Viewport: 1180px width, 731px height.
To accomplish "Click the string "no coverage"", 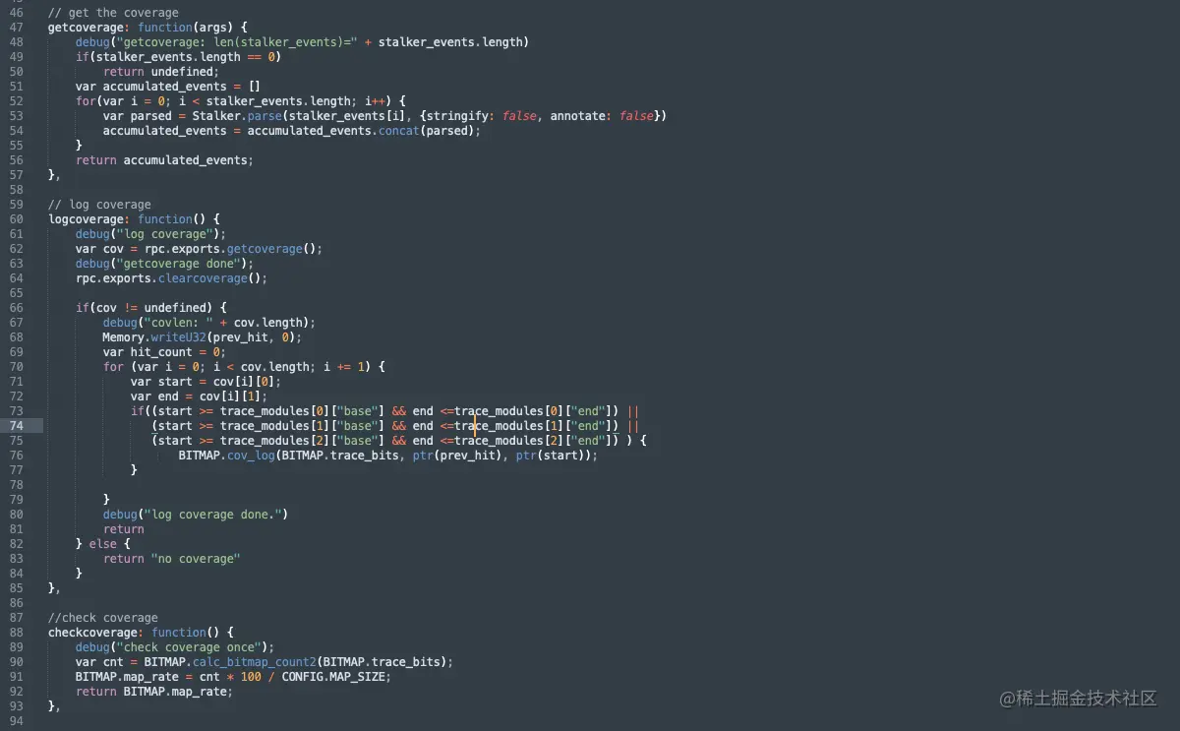I will [x=195, y=559].
